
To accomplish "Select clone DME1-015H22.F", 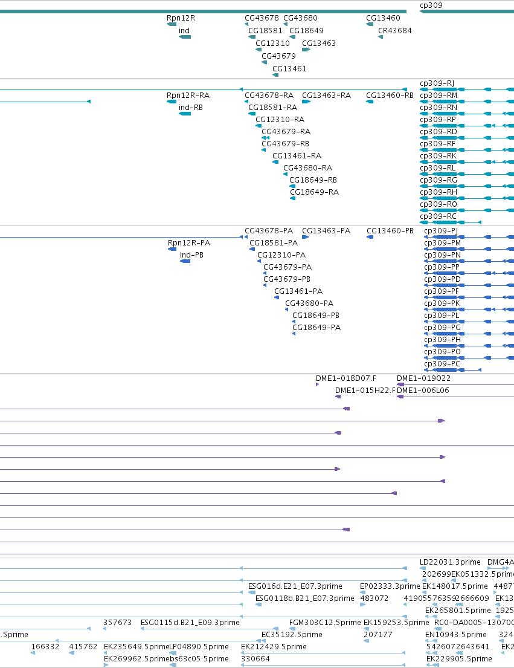I will 365,391.
